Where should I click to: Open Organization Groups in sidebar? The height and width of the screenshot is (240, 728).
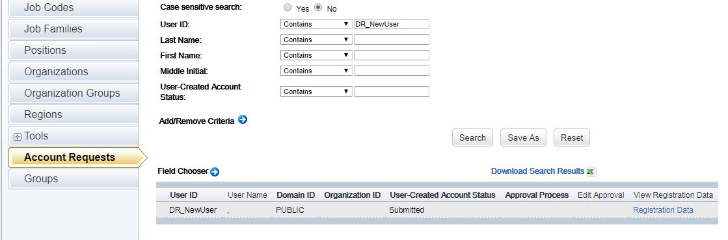point(74,93)
